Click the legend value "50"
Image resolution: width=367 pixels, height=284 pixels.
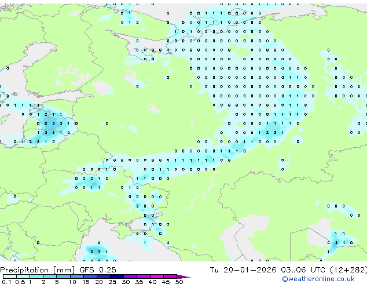(x=179, y=282)
